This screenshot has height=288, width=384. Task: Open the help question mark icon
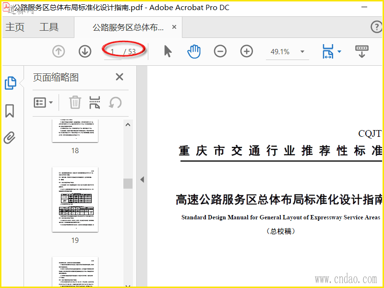[x=376, y=27]
